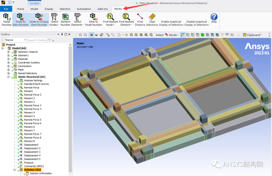
Task: Expand the Materials tree node
Action: pos(9,59)
